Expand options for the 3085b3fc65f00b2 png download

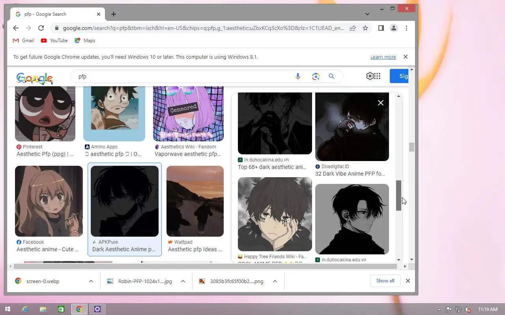275,281
